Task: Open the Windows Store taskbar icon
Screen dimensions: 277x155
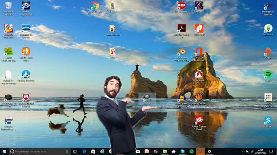Action: click(93, 151)
